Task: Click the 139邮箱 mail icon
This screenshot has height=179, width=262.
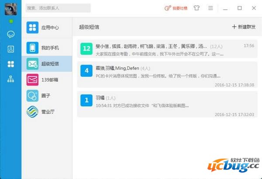Action: point(32,80)
